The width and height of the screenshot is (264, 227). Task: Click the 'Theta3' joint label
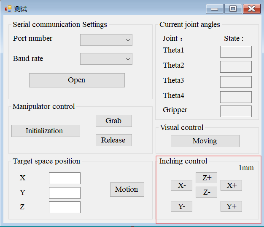173,80
